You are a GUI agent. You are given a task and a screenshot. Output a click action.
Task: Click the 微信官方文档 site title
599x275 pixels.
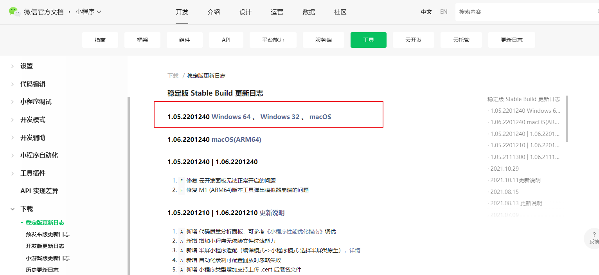(43, 12)
